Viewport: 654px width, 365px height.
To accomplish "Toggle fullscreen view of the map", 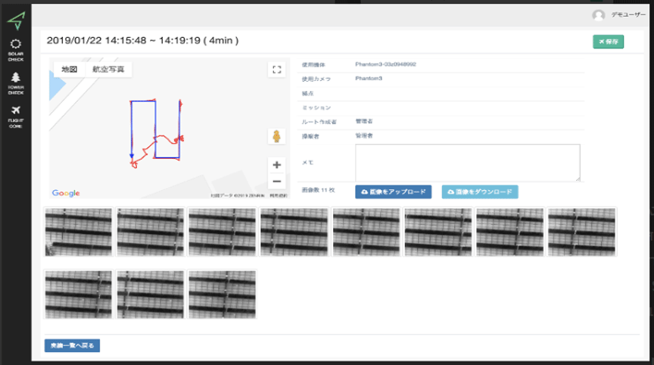I will pos(276,70).
